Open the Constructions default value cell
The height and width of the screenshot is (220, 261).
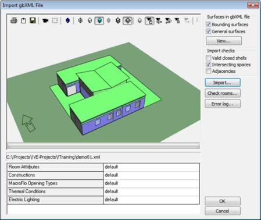[x=151, y=175]
